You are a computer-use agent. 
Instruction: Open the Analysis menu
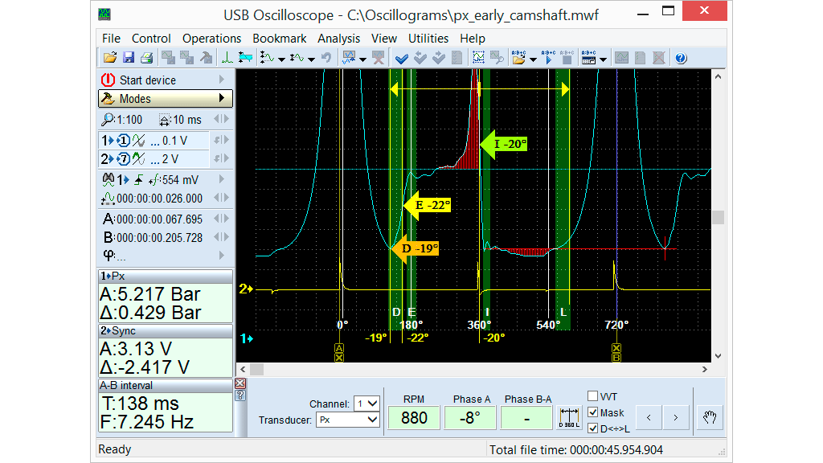pyautogui.click(x=338, y=38)
